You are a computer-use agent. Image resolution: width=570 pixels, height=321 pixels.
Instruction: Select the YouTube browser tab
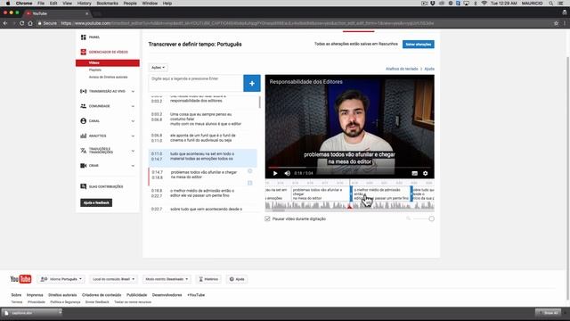(57, 13)
